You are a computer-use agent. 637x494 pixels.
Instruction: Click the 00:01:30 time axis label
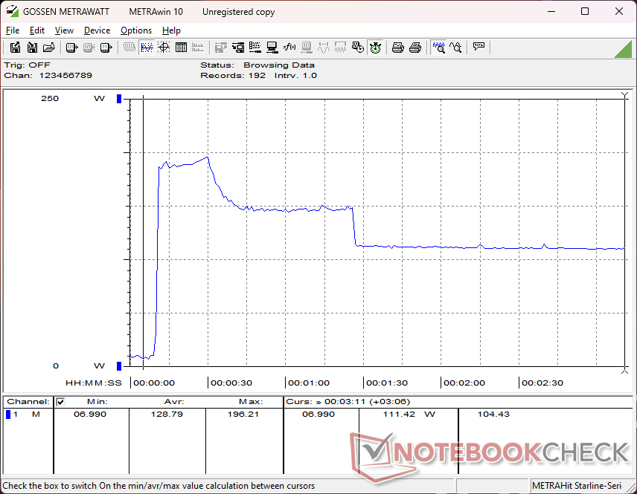[x=387, y=383]
